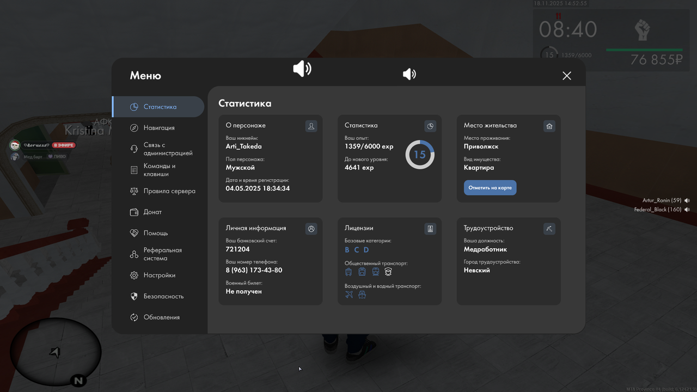Click the pie chart icon beside Статистика
This screenshot has width=697, height=392.
coord(134,107)
